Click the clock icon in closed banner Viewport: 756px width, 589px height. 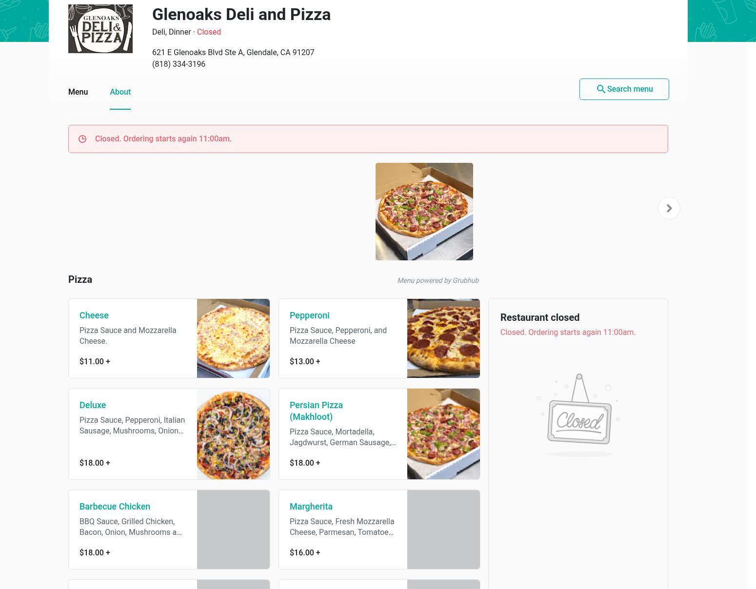pos(82,139)
